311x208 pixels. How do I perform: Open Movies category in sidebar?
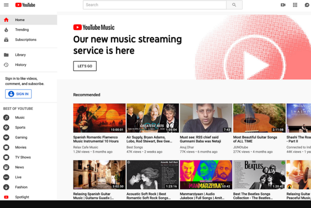click(x=29, y=147)
